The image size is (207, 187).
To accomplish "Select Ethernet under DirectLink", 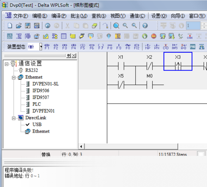I will click(x=41, y=131).
